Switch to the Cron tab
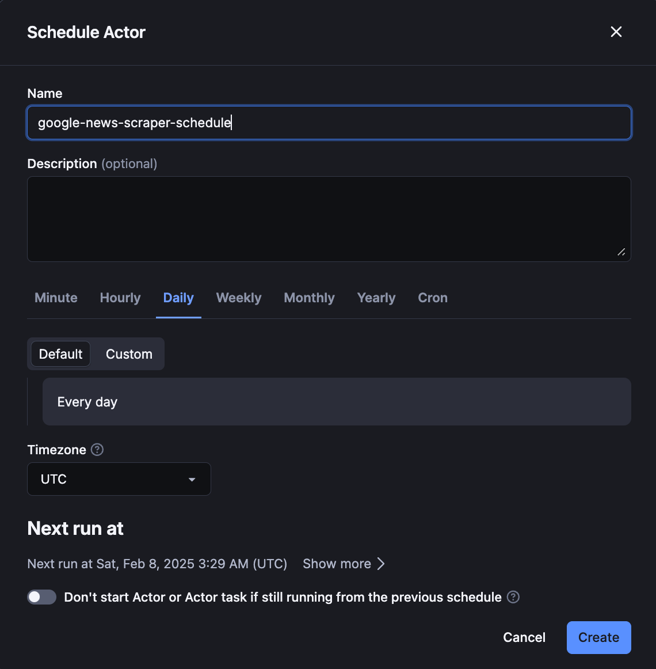 pyautogui.click(x=432, y=298)
